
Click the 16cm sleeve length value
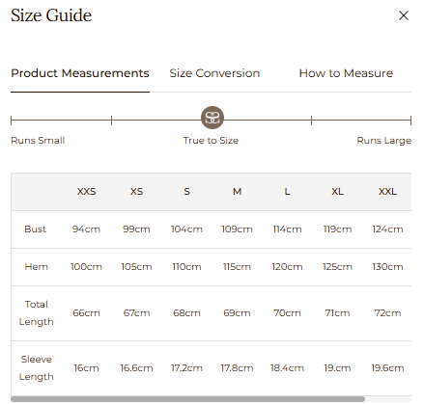click(x=86, y=368)
